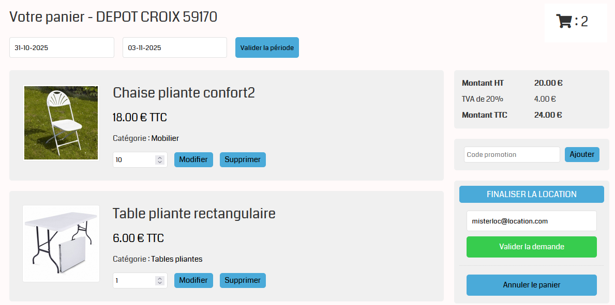
Task: Delete Table pliante rectangulaire with Supprimer
Action: pyautogui.click(x=243, y=280)
